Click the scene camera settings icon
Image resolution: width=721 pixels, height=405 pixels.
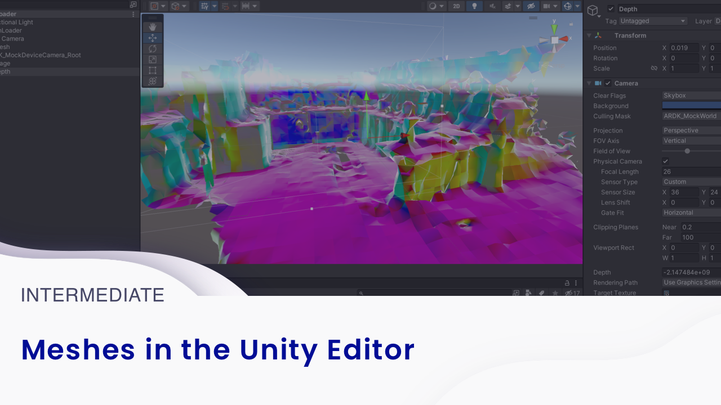click(x=546, y=6)
